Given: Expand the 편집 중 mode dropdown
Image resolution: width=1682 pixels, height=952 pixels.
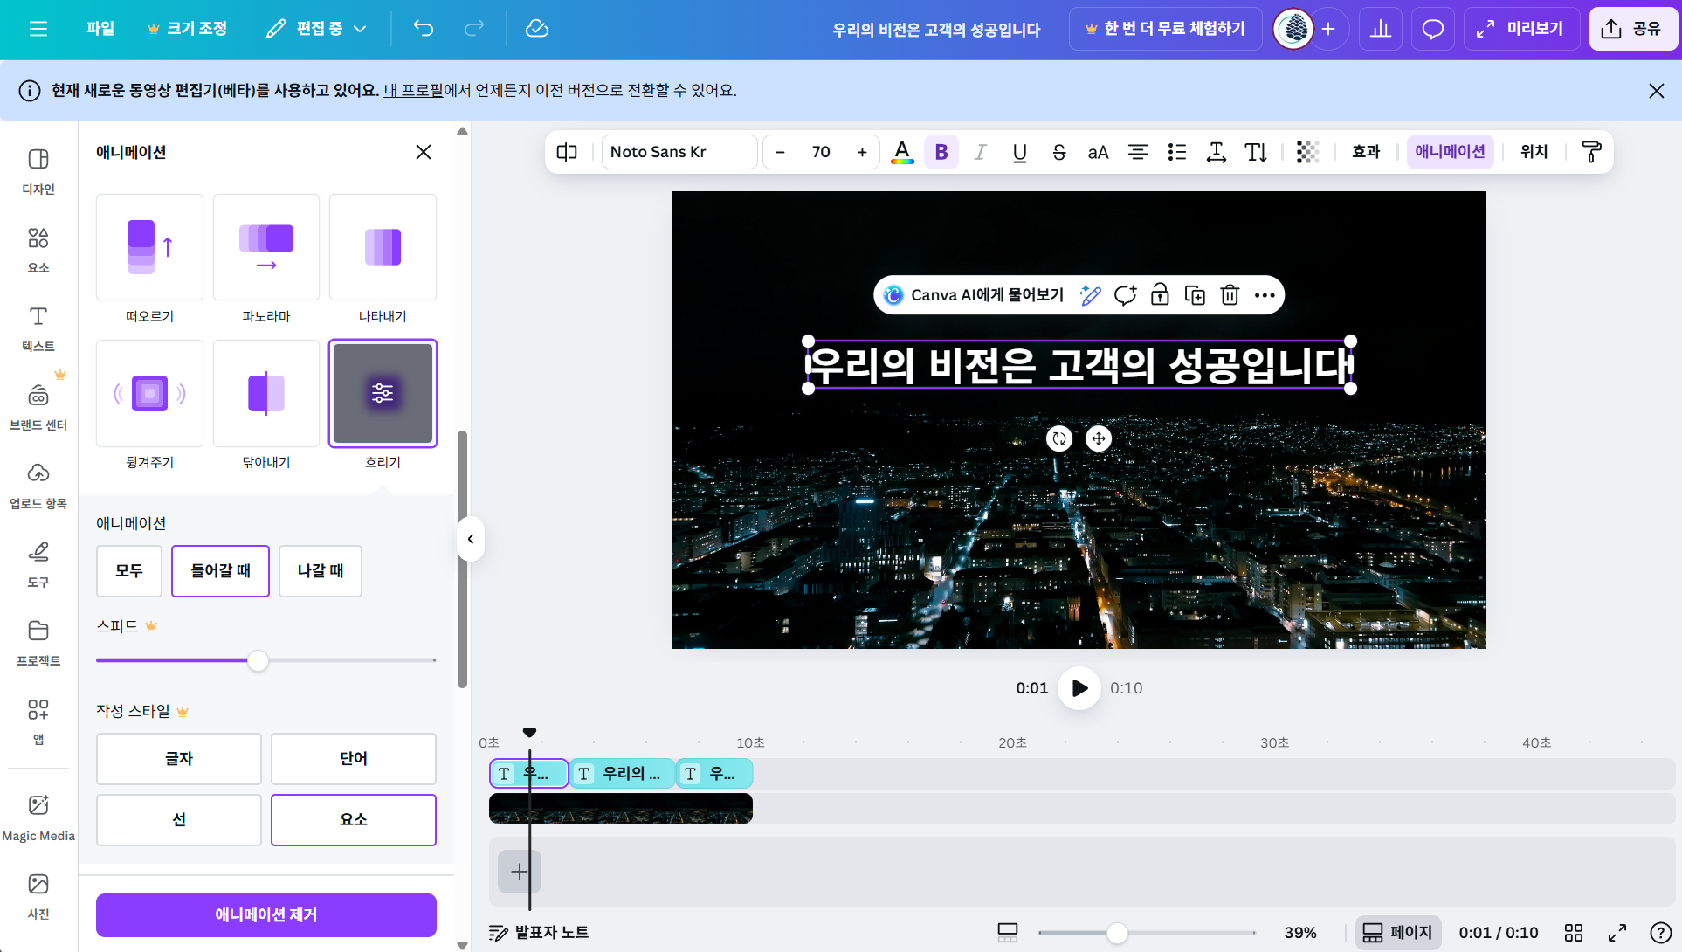Looking at the screenshot, I should tap(316, 29).
